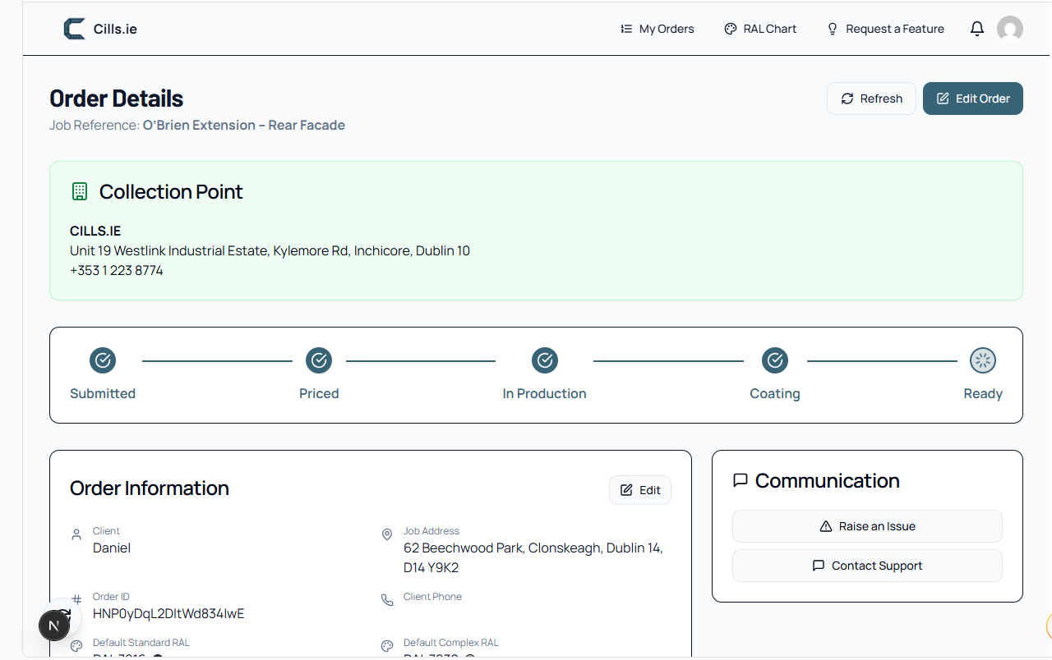Click the Coating step checkmark icon

(x=775, y=360)
